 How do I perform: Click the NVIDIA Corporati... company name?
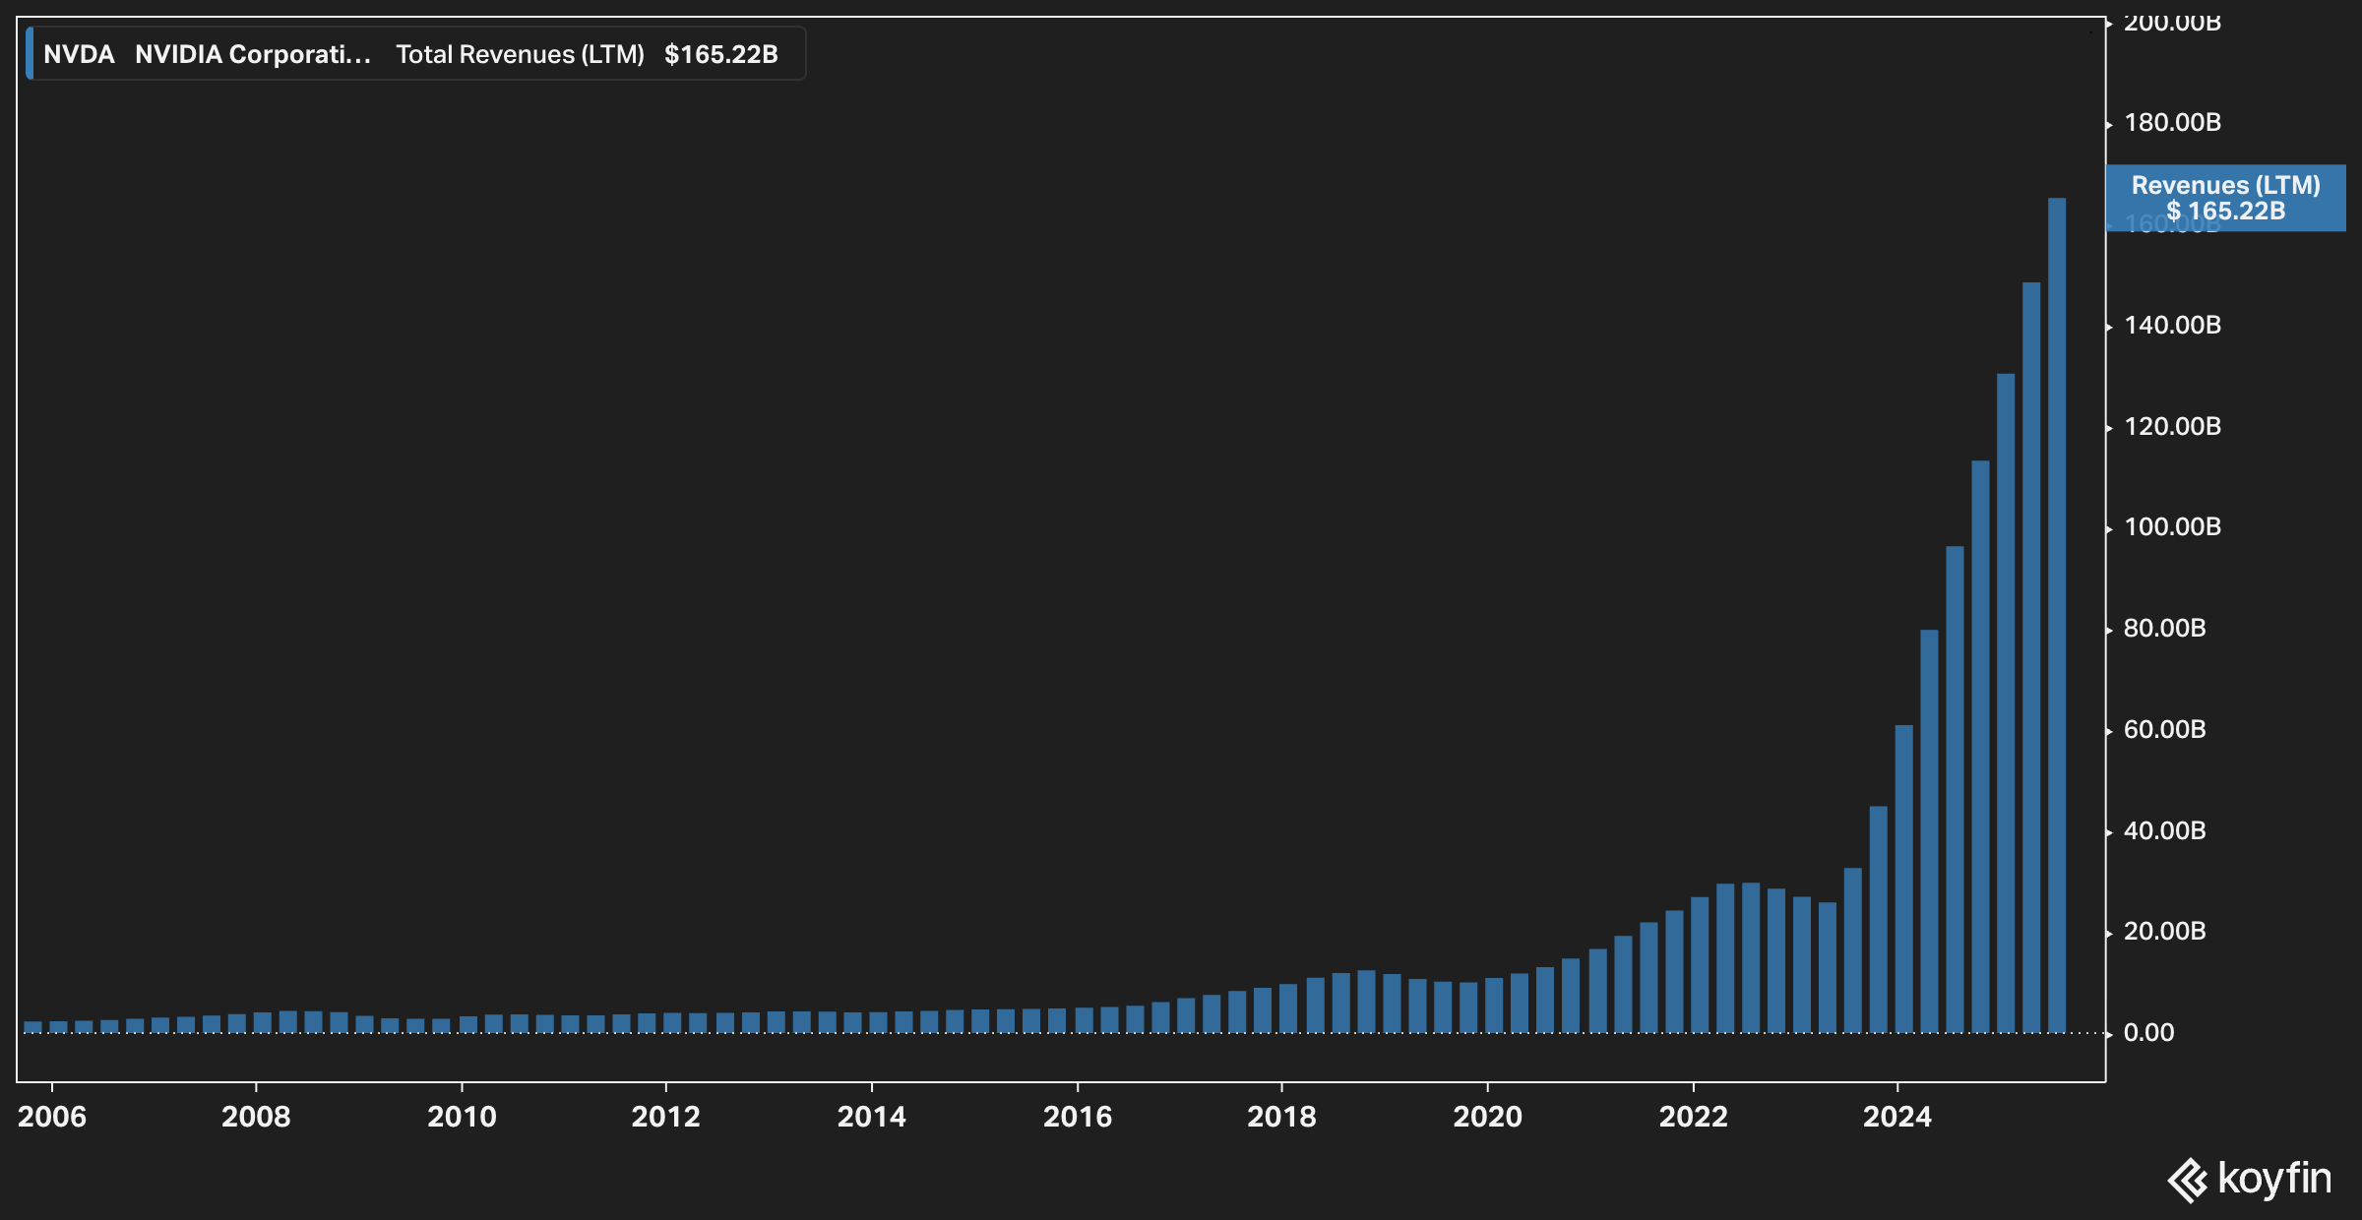(x=252, y=54)
